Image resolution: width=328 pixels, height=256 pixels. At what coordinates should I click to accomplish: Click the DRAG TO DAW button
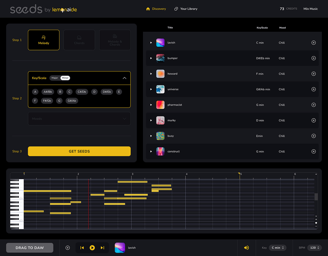click(x=29, y=248)
